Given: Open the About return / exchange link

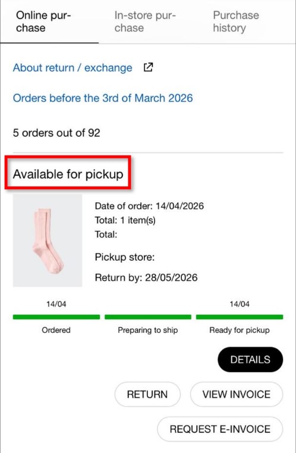Looking at the screenshot, I should click(x=73, y=68).
